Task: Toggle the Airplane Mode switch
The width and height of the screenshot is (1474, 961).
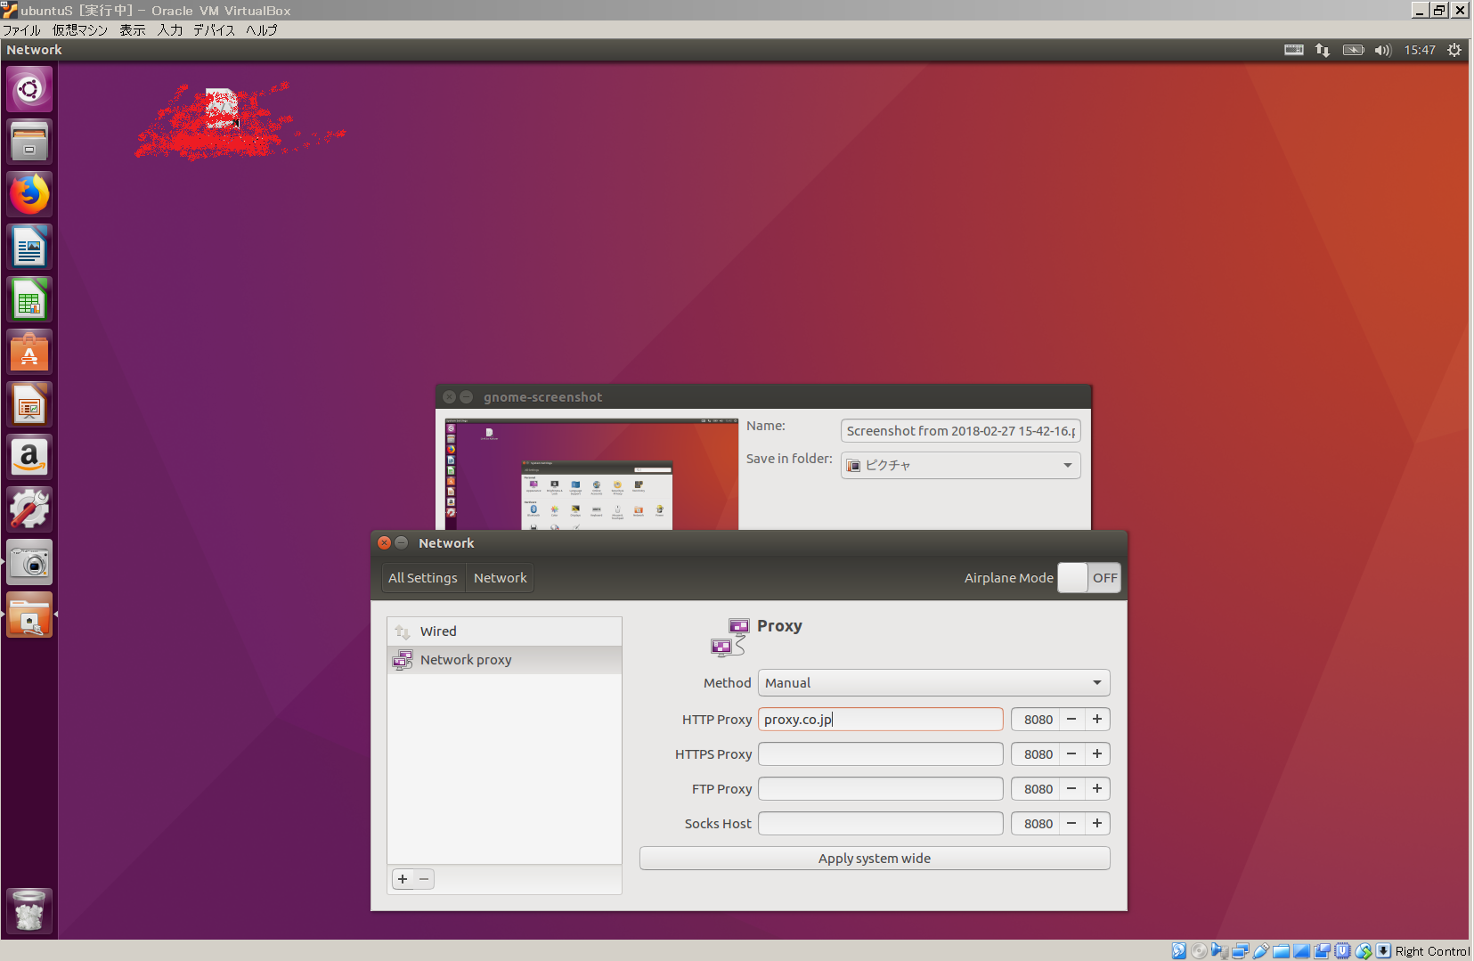Action: coord(1088,578)
